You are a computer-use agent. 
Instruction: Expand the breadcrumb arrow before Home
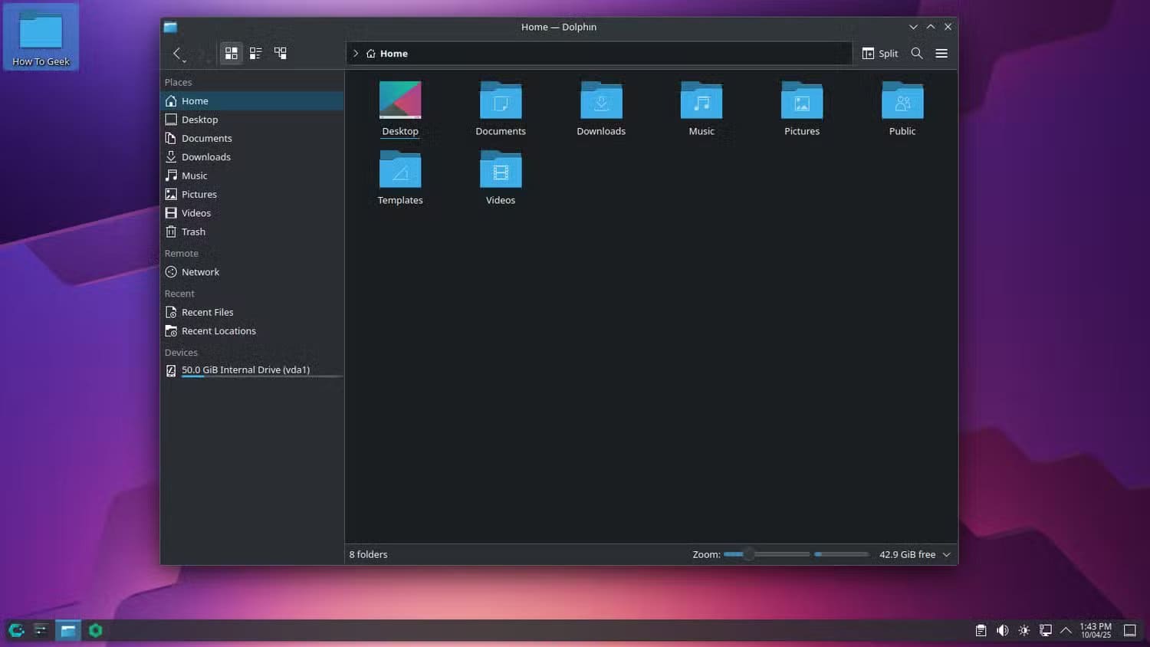(x=356, y=53)
